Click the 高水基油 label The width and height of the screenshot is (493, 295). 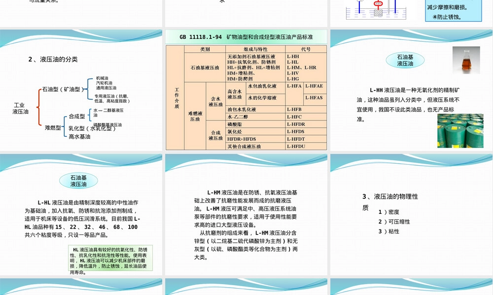coord(79,136)
